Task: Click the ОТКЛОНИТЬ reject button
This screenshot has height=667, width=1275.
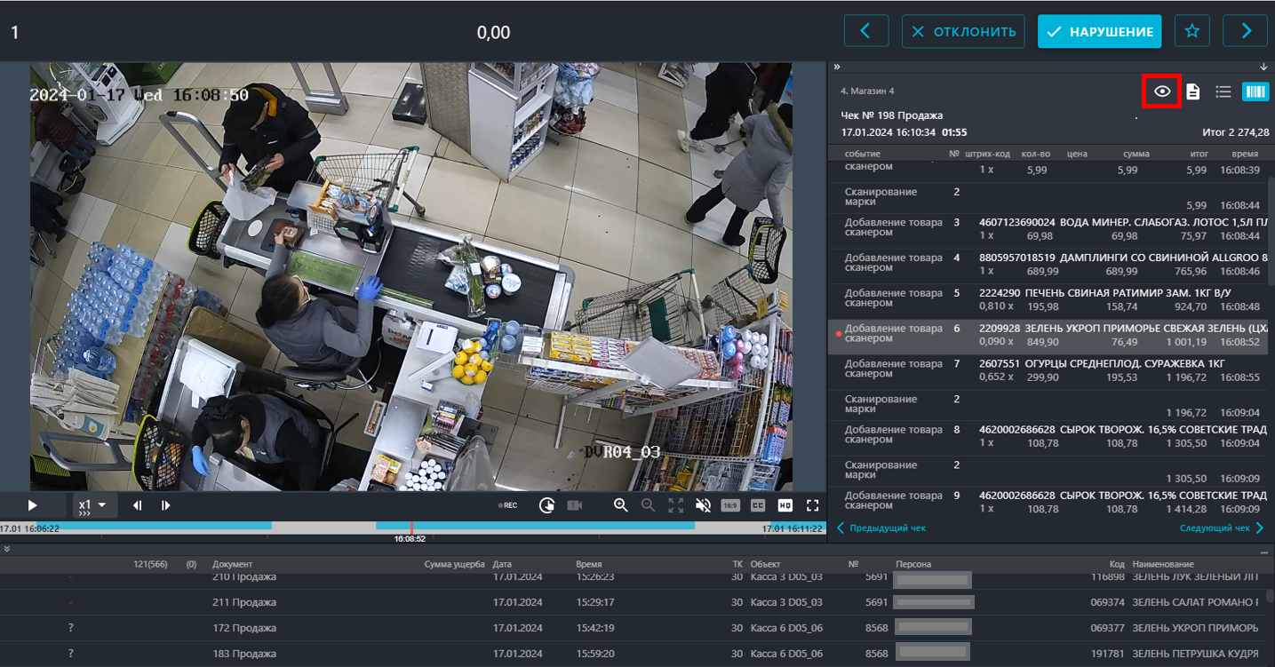Action: click(963, 31)
